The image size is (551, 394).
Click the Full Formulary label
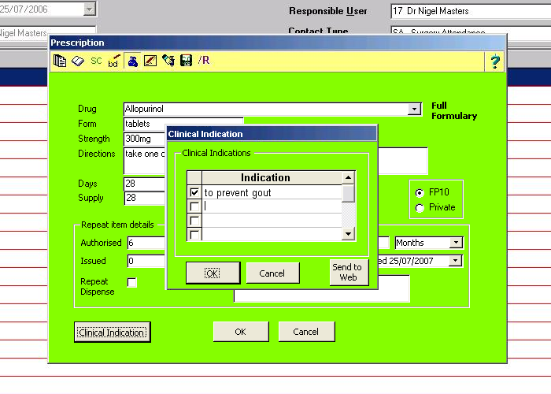point(454,111)
